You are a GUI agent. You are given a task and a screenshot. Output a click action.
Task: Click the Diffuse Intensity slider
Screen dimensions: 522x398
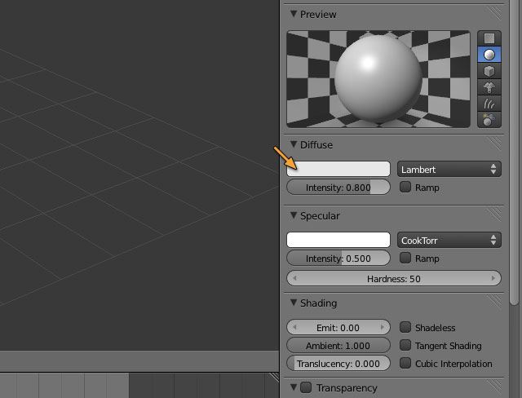338,188
